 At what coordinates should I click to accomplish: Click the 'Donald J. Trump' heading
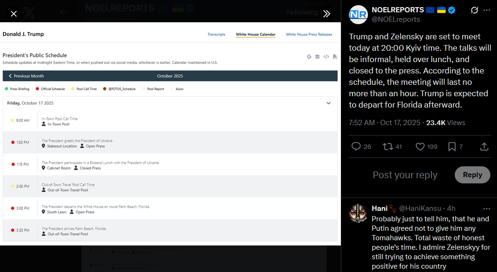(23, 34)
